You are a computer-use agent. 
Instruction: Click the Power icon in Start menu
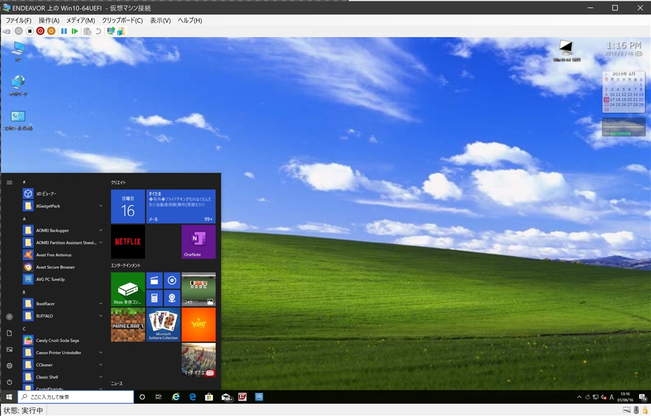click(x=10, y=382)
